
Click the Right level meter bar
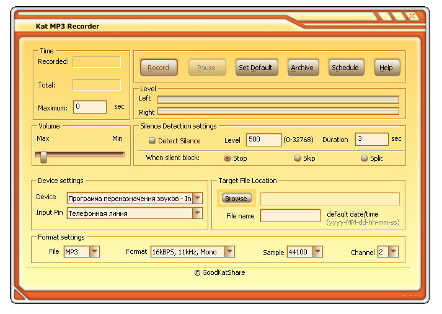pos(278,111)
